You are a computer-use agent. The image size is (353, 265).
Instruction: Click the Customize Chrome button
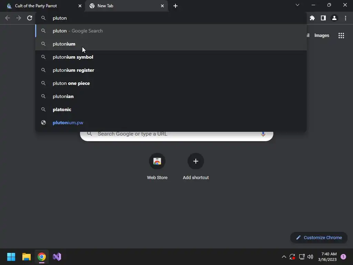coord(319,237)
